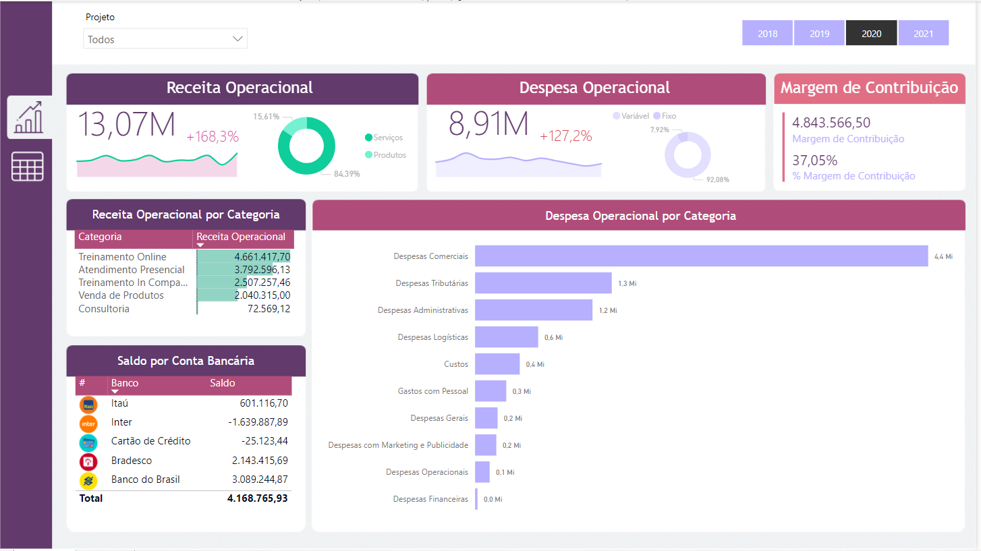
Task: Open the chart dashboard page icon in sidebar
Action: pyautogui.click(x=30, y=117)
